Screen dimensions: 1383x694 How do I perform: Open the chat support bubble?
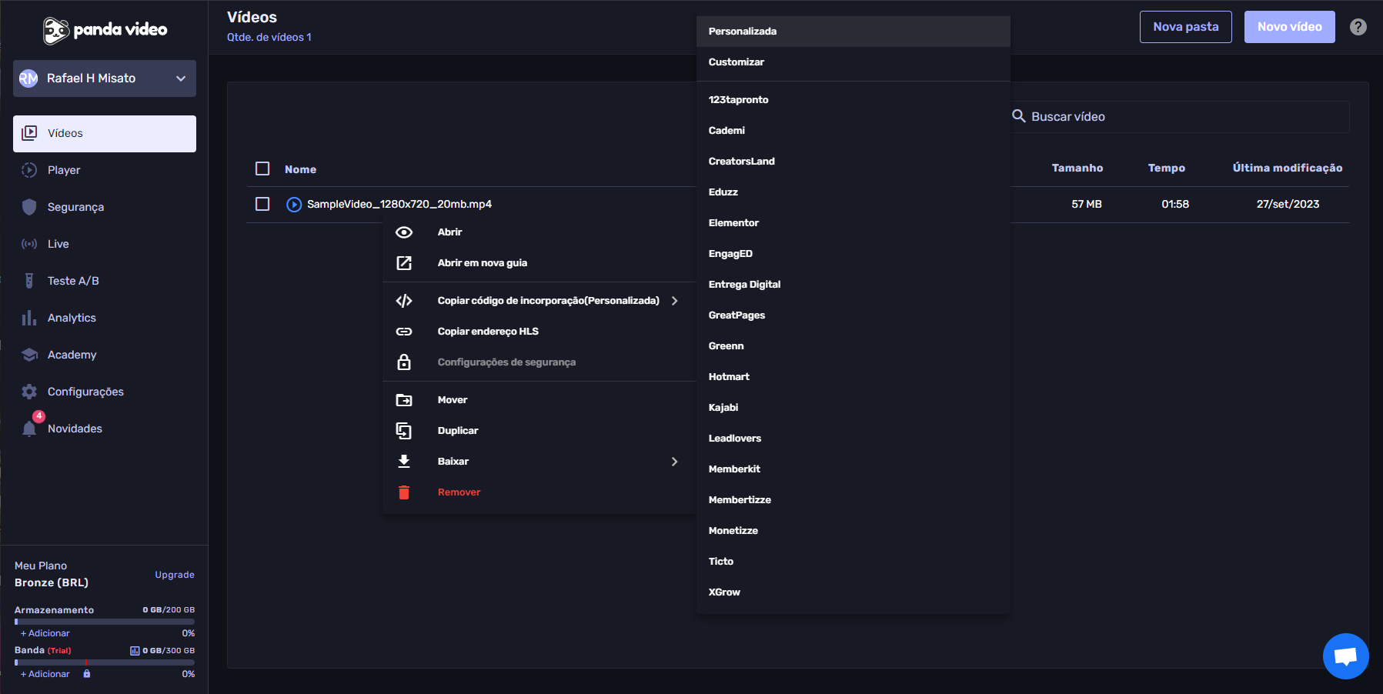pos(1345,656)
